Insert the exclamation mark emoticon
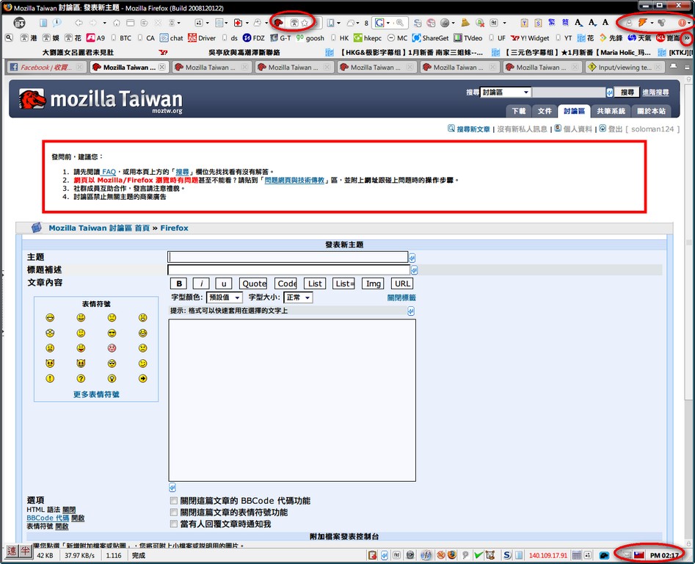Image resolution: width=695 pixels, height=564 pixels. click(50, 379)
